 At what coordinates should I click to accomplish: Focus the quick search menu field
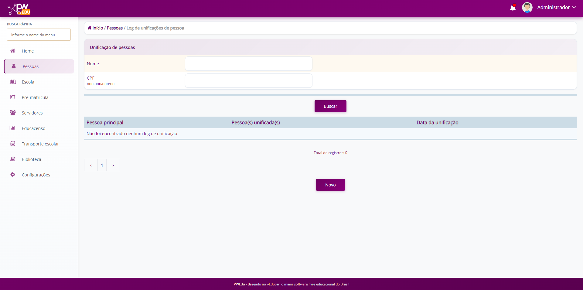[39, 35]
